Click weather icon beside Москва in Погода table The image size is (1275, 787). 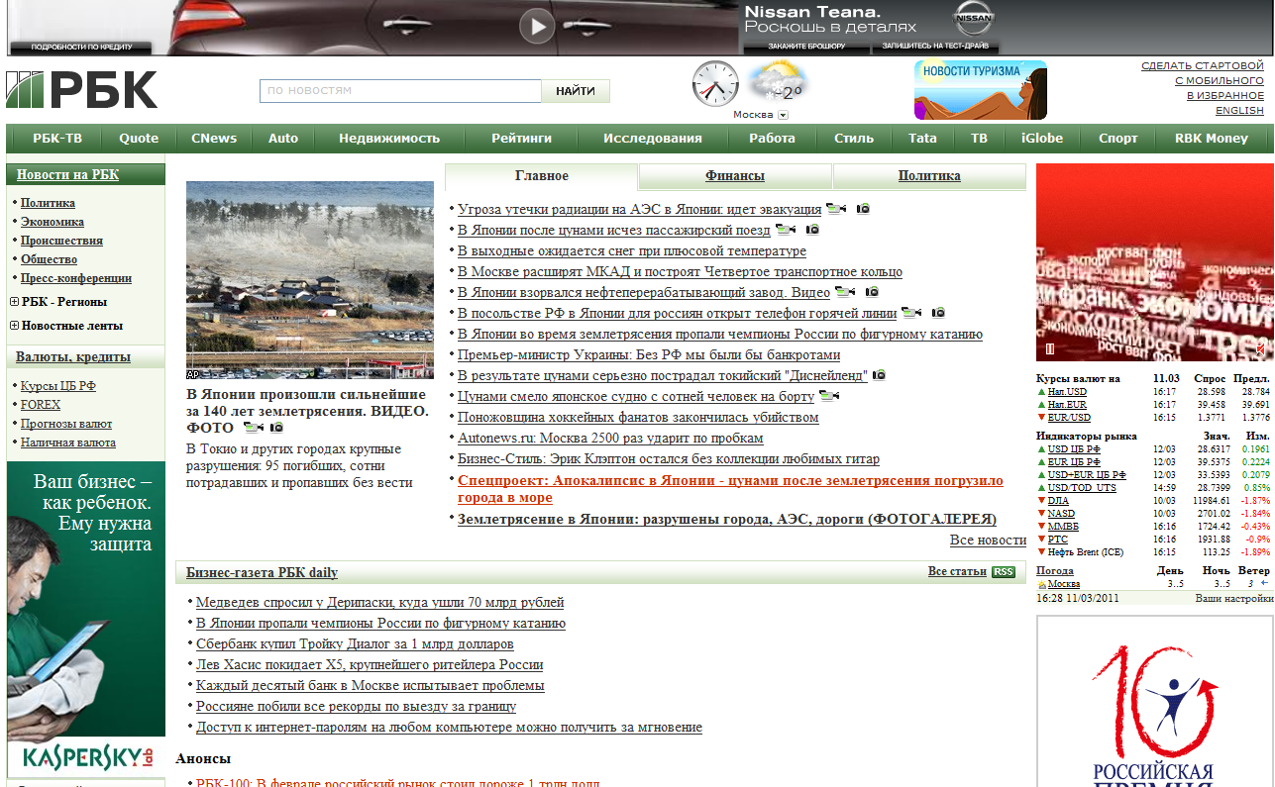[x=1042, y=584]
